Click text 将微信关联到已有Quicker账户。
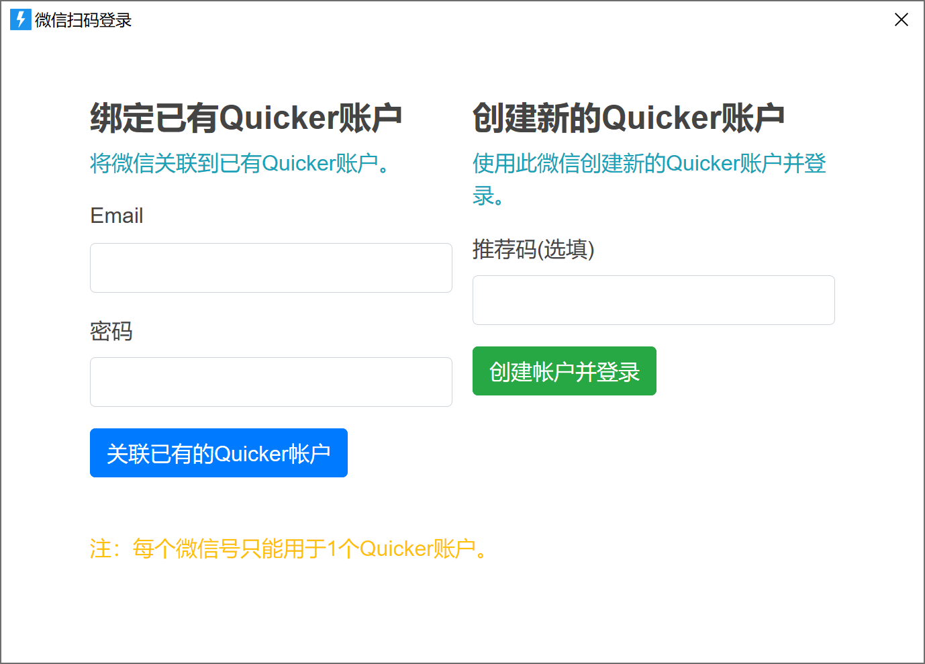Screen dimensions: 925x664 pyautogui.click(x=240, y=163)
